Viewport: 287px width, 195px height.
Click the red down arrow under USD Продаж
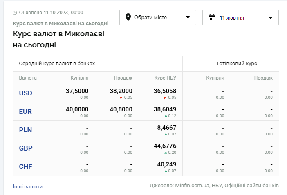121,98
